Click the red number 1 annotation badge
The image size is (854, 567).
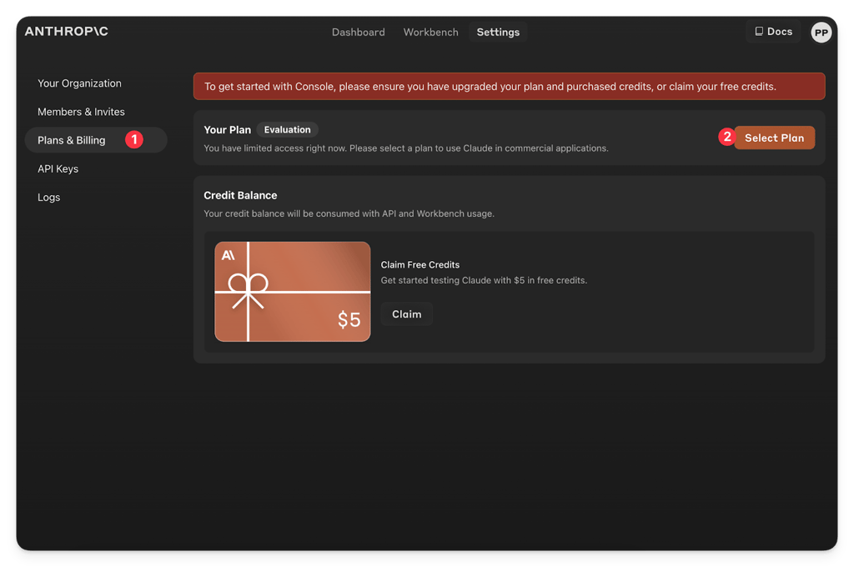pyautogui.click(x=134, y=140)
